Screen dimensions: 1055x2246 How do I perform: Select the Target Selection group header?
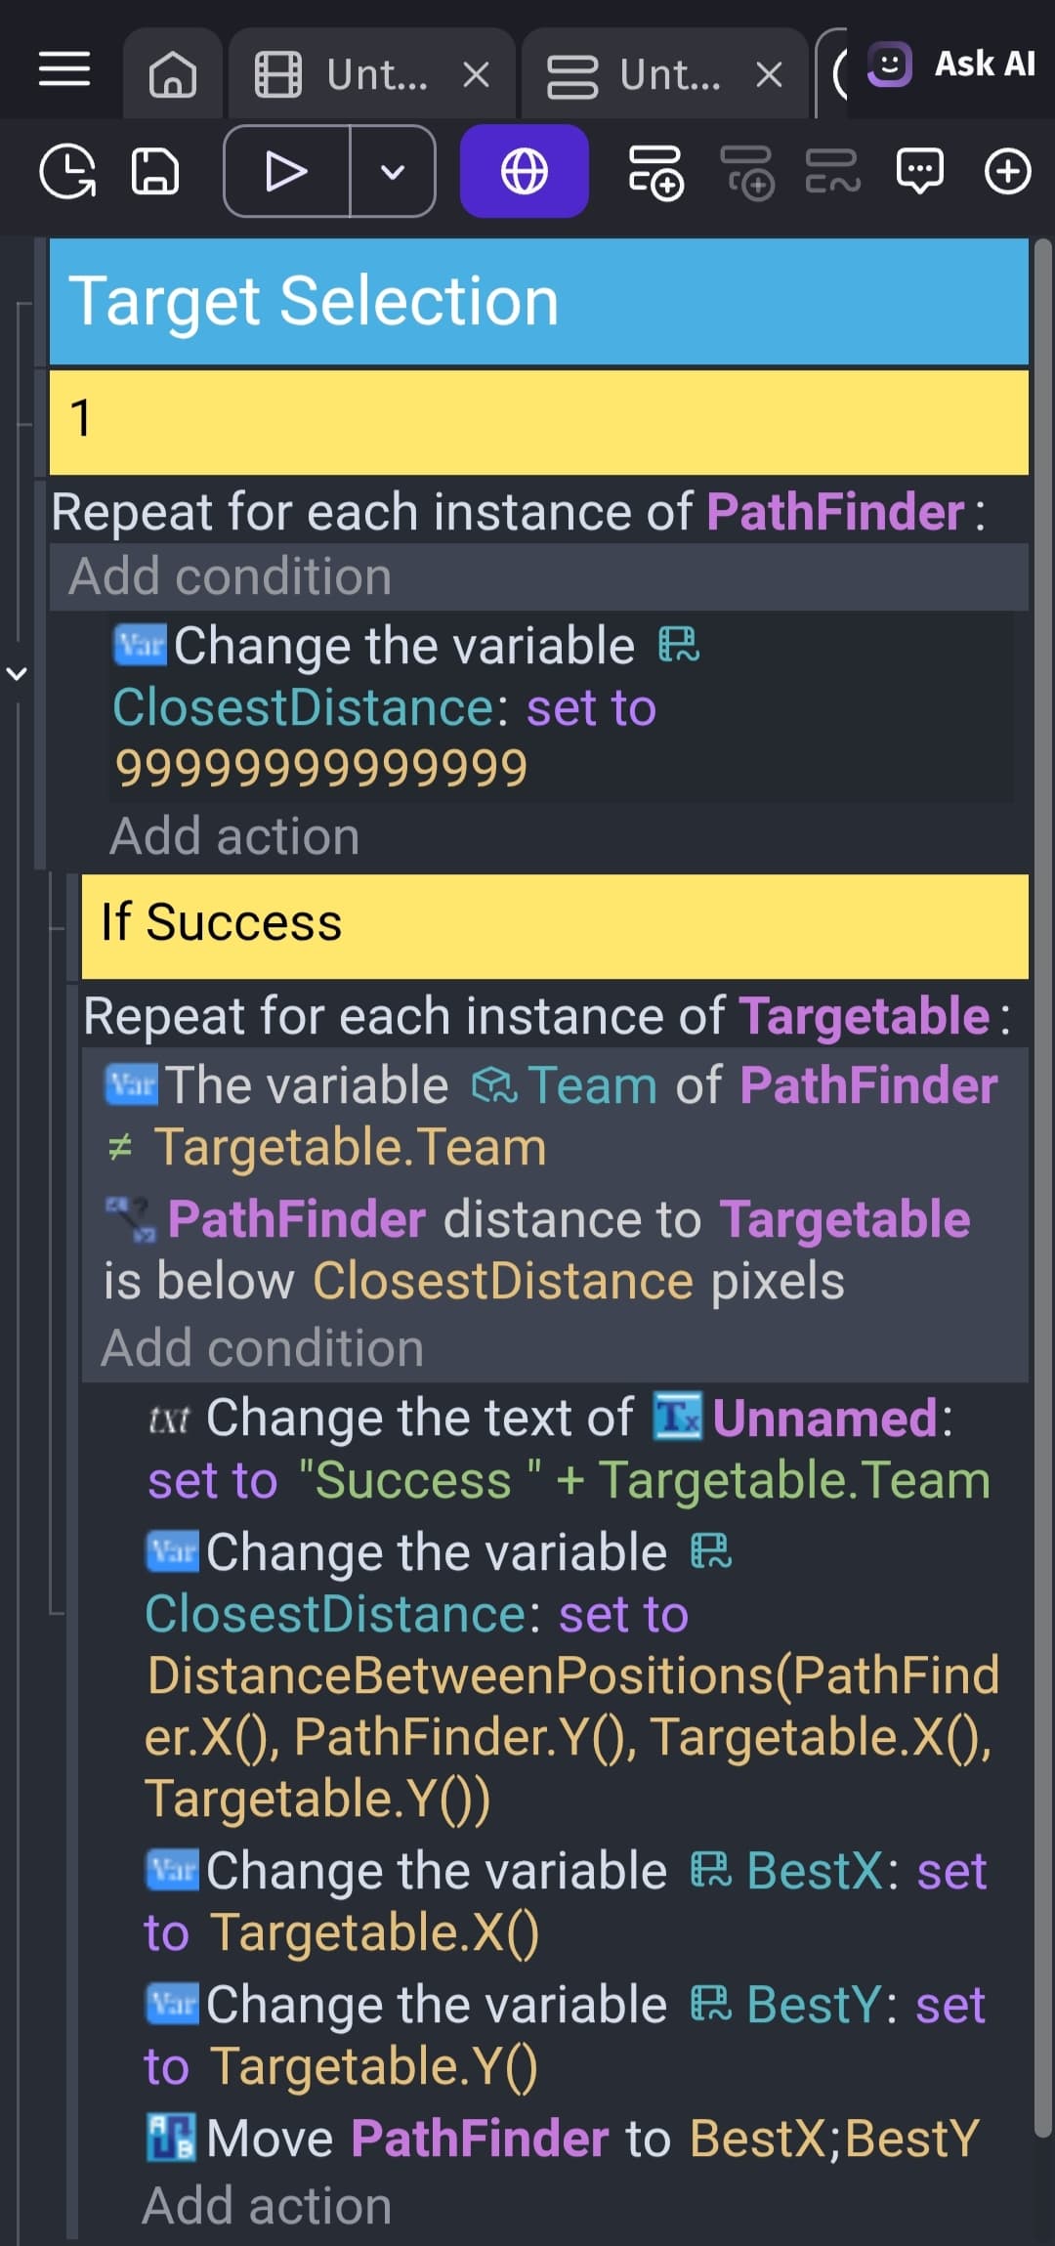click(x=539, y=301)
